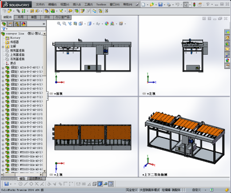Select the DisplayManager color ball tab
The image size is (231, 193).
24,24
